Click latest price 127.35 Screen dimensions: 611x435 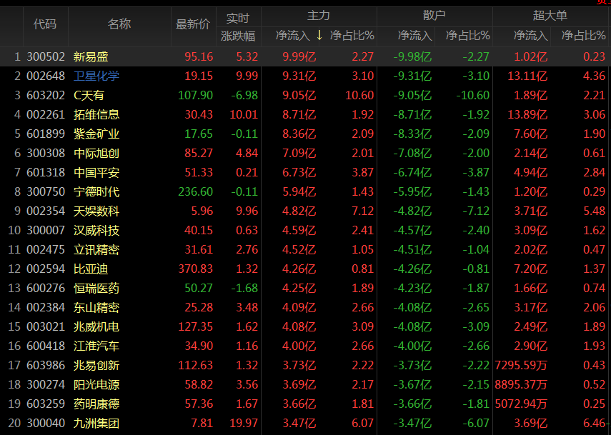[196, 326]
